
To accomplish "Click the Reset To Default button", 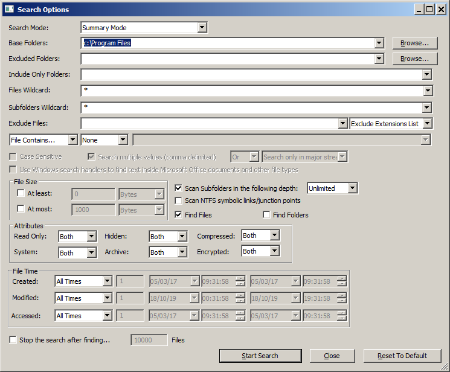I will click(402, 356).
